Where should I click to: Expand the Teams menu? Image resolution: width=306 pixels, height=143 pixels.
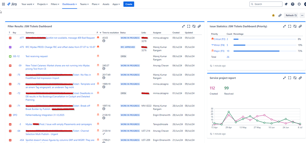[84, 4]
